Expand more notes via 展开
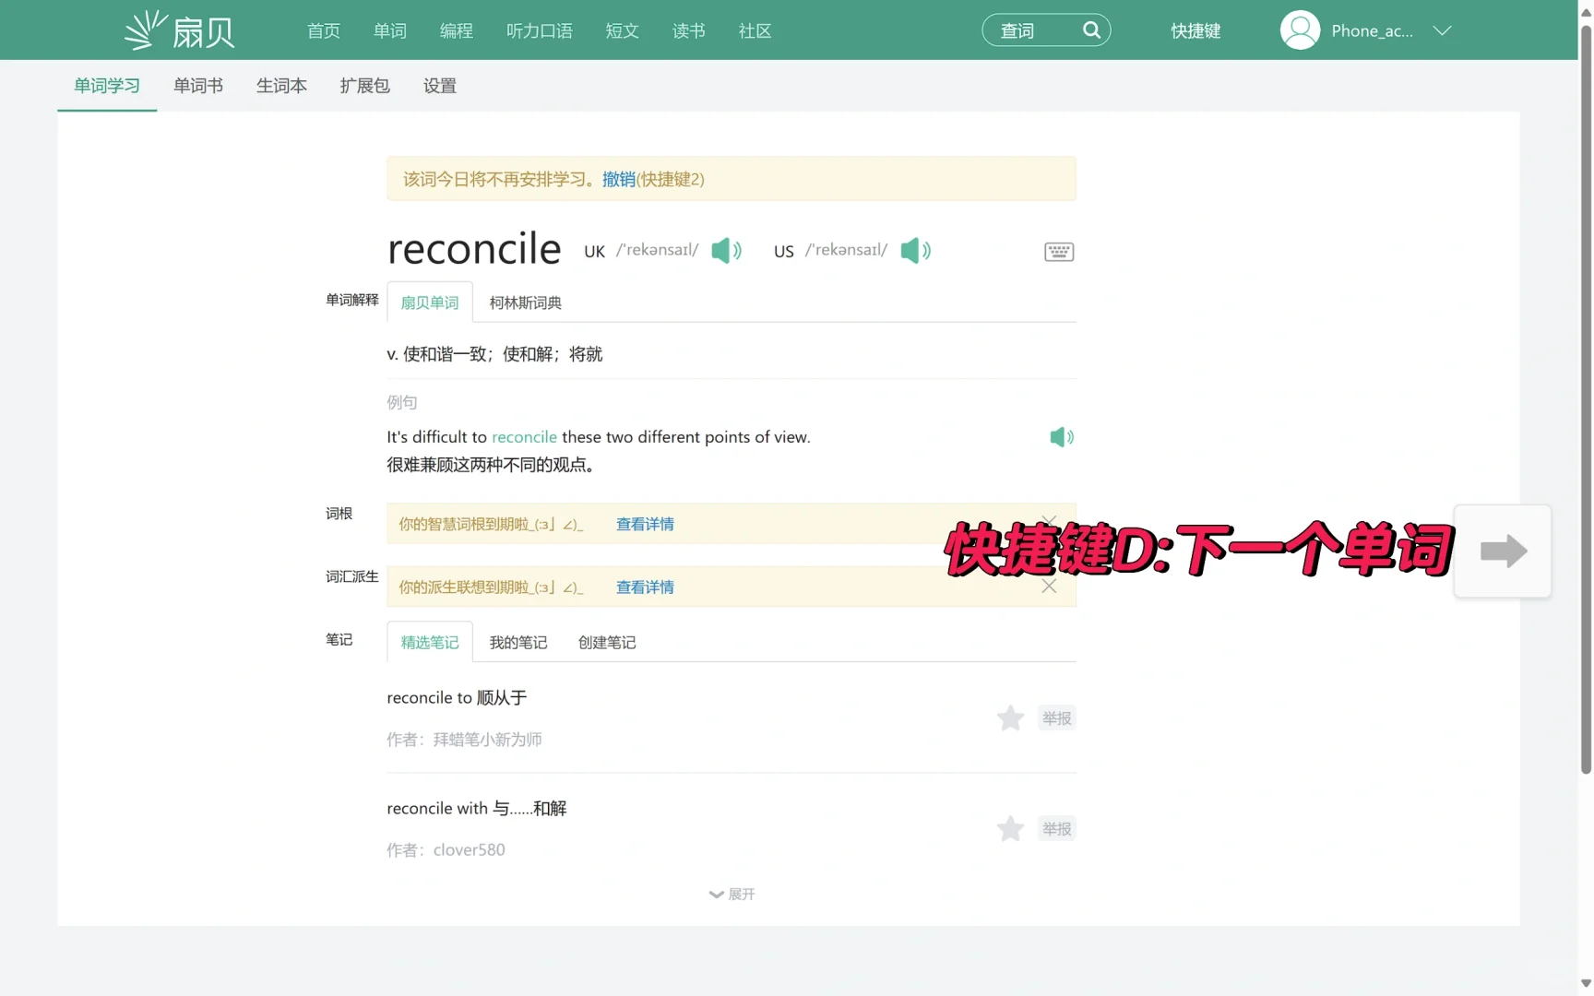 click(x=731, y=894)
